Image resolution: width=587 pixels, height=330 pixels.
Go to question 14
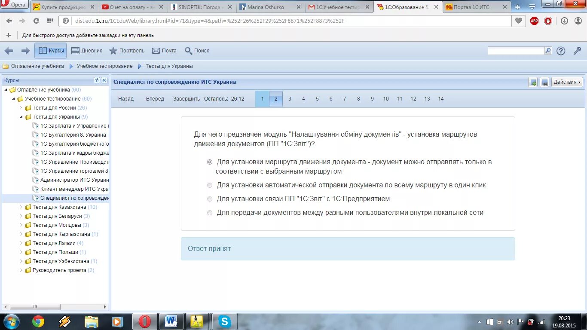441,99
